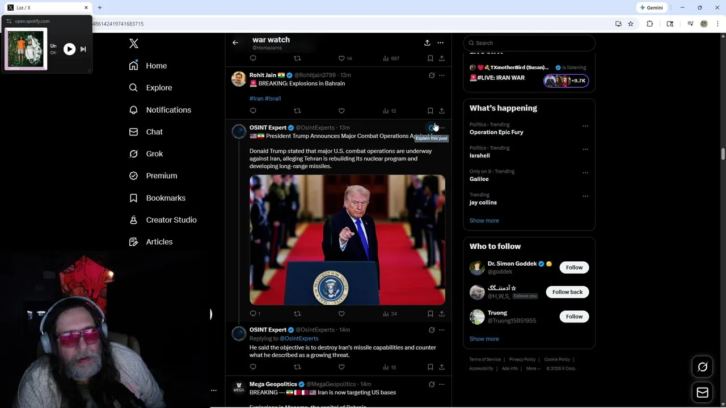This screenshot has width=726, height=408.
Task: Open options for Israhell trend
Action: 585,150
